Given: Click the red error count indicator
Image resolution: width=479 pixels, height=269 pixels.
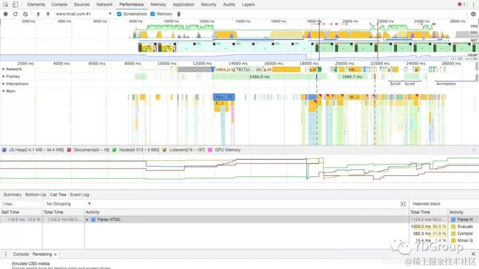Looking at the screenshot, I should coord(461,4).
